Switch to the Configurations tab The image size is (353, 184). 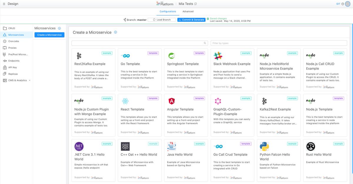pos(168,11)
